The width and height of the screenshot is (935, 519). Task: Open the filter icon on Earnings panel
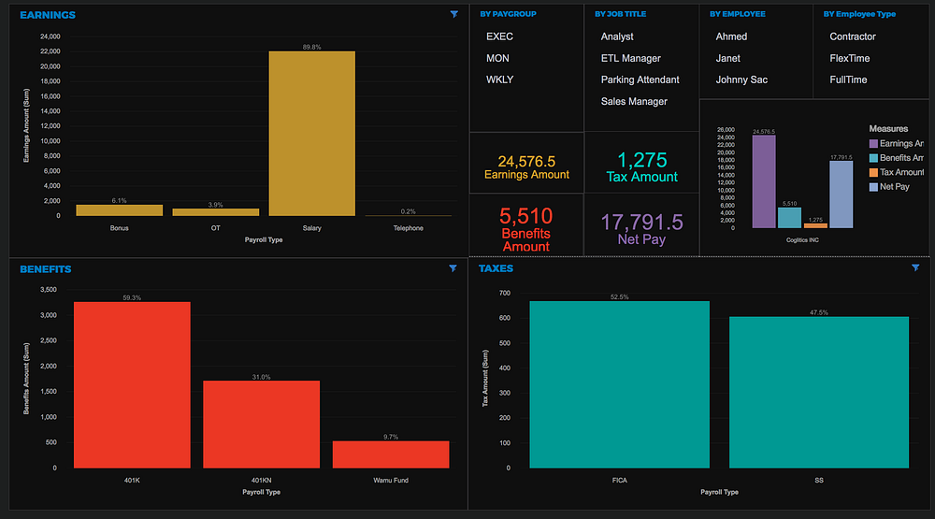[x=454, y=15]
